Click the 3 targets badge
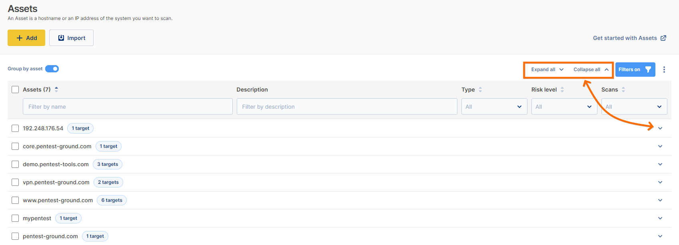This screenshot has height=245, width=679. 108,164
